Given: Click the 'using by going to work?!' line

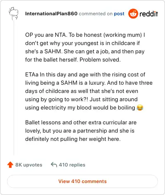Looking at the screenshot, I should [x=57, y=100].
